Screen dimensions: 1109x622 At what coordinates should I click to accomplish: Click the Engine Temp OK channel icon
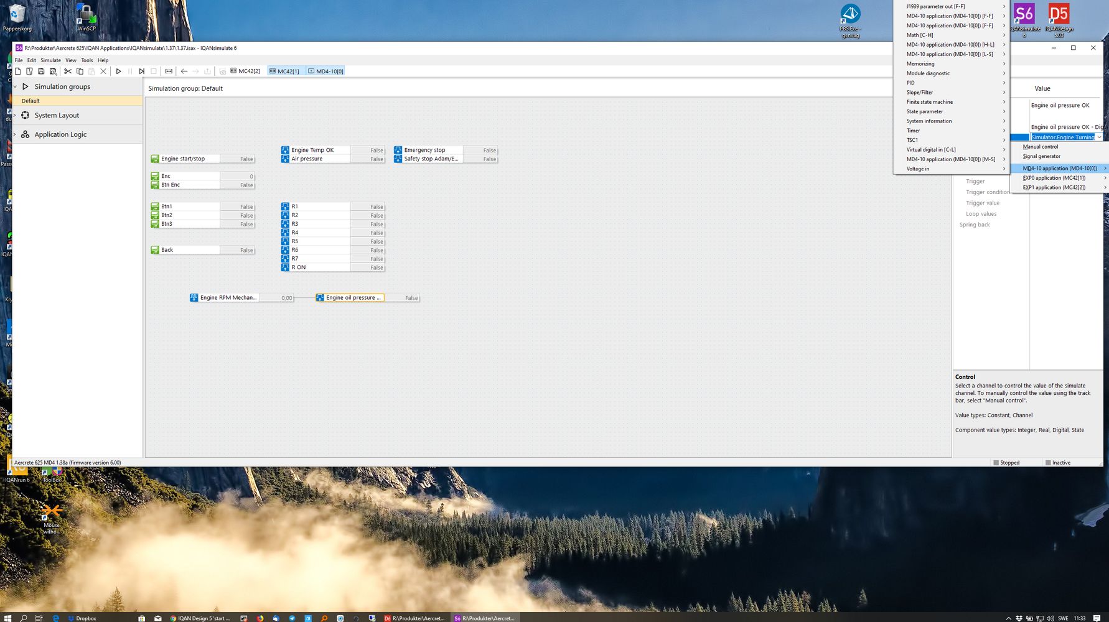click(285, 150)
